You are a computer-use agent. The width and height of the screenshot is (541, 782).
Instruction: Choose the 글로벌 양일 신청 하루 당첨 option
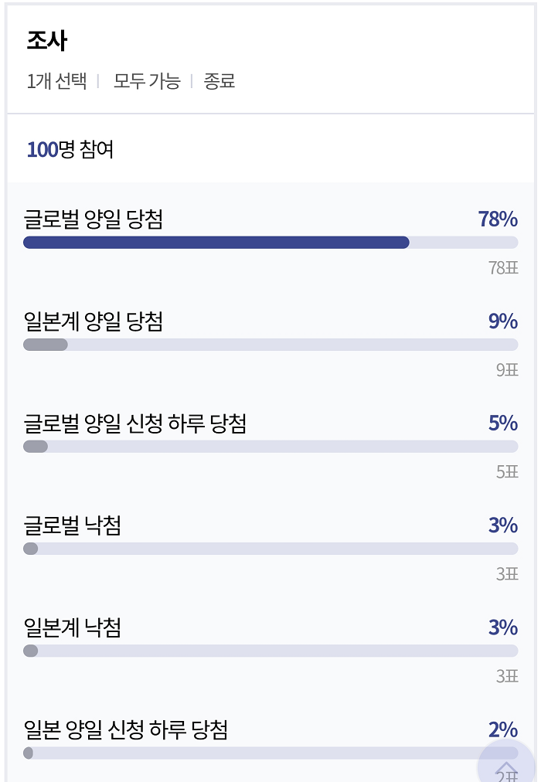[135, 423]
